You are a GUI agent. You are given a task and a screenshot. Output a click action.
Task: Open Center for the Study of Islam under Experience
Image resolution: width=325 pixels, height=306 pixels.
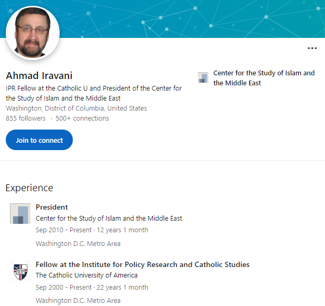point(109,218)
